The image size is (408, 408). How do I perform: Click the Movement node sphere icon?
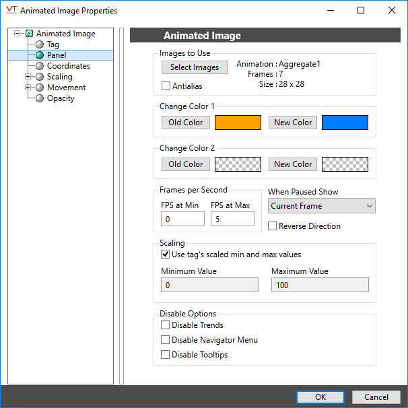coord(40,88)
